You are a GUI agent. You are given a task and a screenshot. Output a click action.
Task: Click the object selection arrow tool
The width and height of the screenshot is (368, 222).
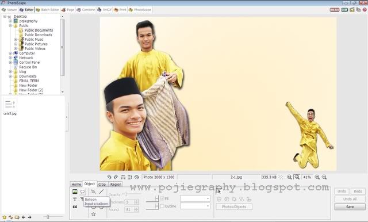pos(218,192)
